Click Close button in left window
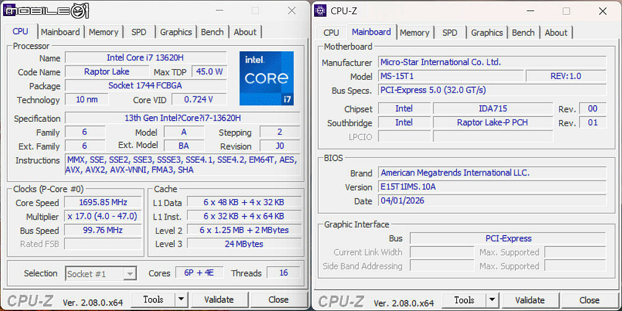622x311 pixels. click(278, 300)
